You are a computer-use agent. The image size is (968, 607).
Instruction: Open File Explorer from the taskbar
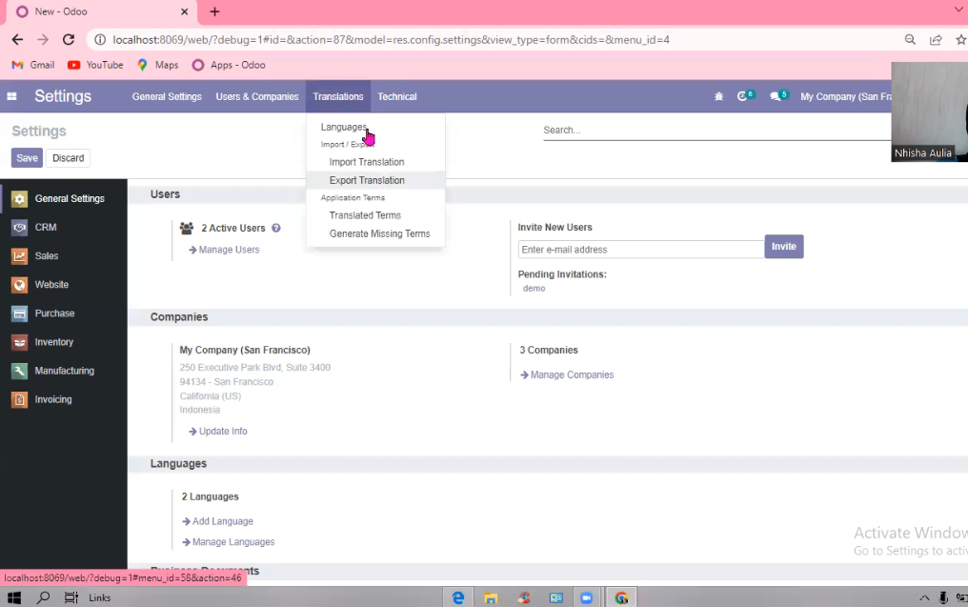(x=491, y=597)
